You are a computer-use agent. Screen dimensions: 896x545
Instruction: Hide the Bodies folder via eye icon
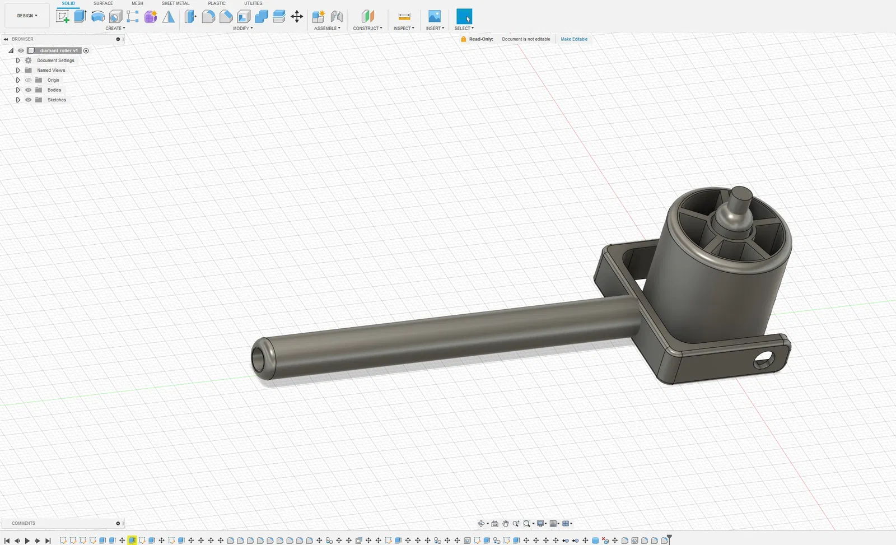coord(29,90)
